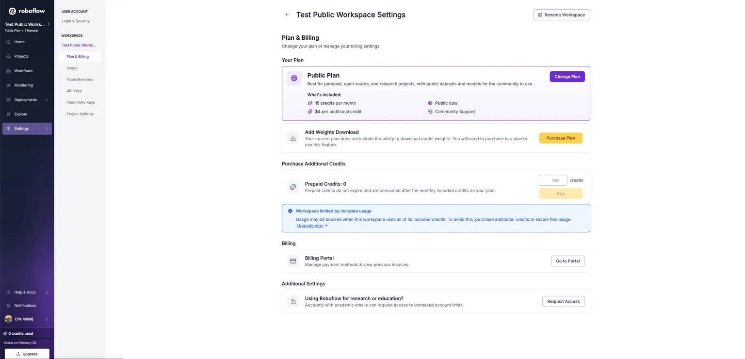Expand the Test Public Workspace switcher

pos(49,24)
